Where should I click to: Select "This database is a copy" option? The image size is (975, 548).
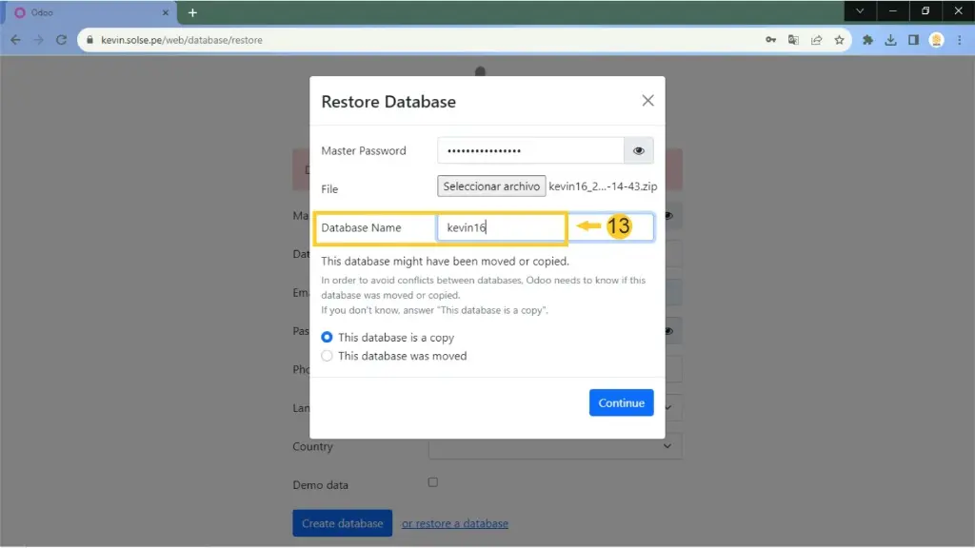[328, 338]
